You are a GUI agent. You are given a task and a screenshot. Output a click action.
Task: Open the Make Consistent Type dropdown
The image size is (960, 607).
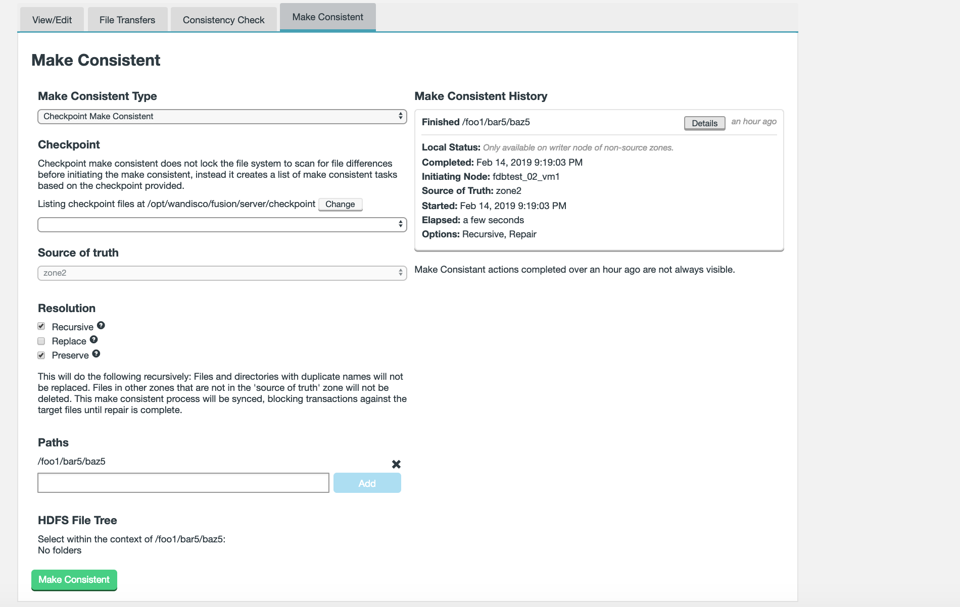222,117
